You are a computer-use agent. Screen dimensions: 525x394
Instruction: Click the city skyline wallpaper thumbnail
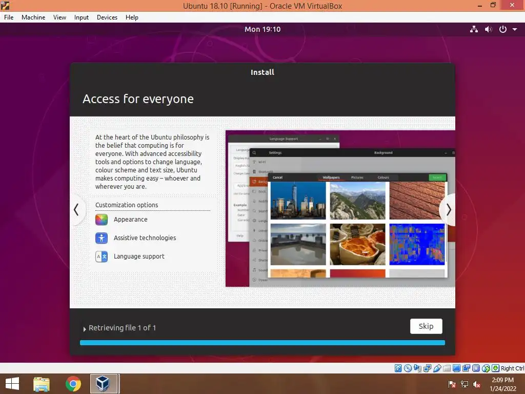[298, 201]
